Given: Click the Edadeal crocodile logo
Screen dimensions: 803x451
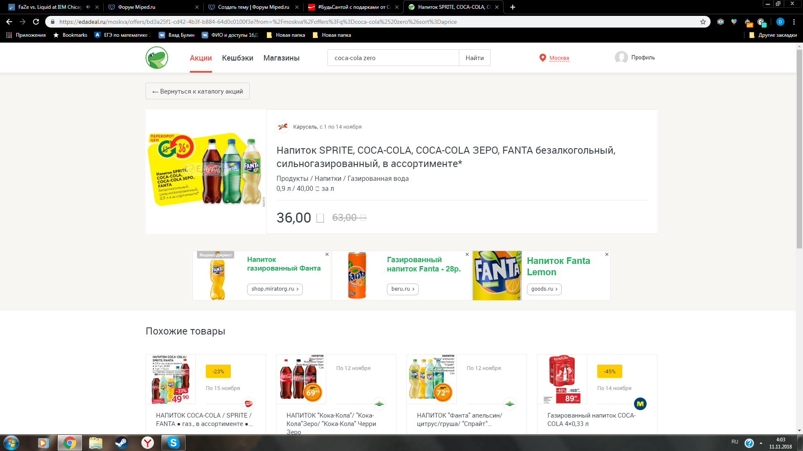Looking at the screenshot, I should click(x=157, y=58).
